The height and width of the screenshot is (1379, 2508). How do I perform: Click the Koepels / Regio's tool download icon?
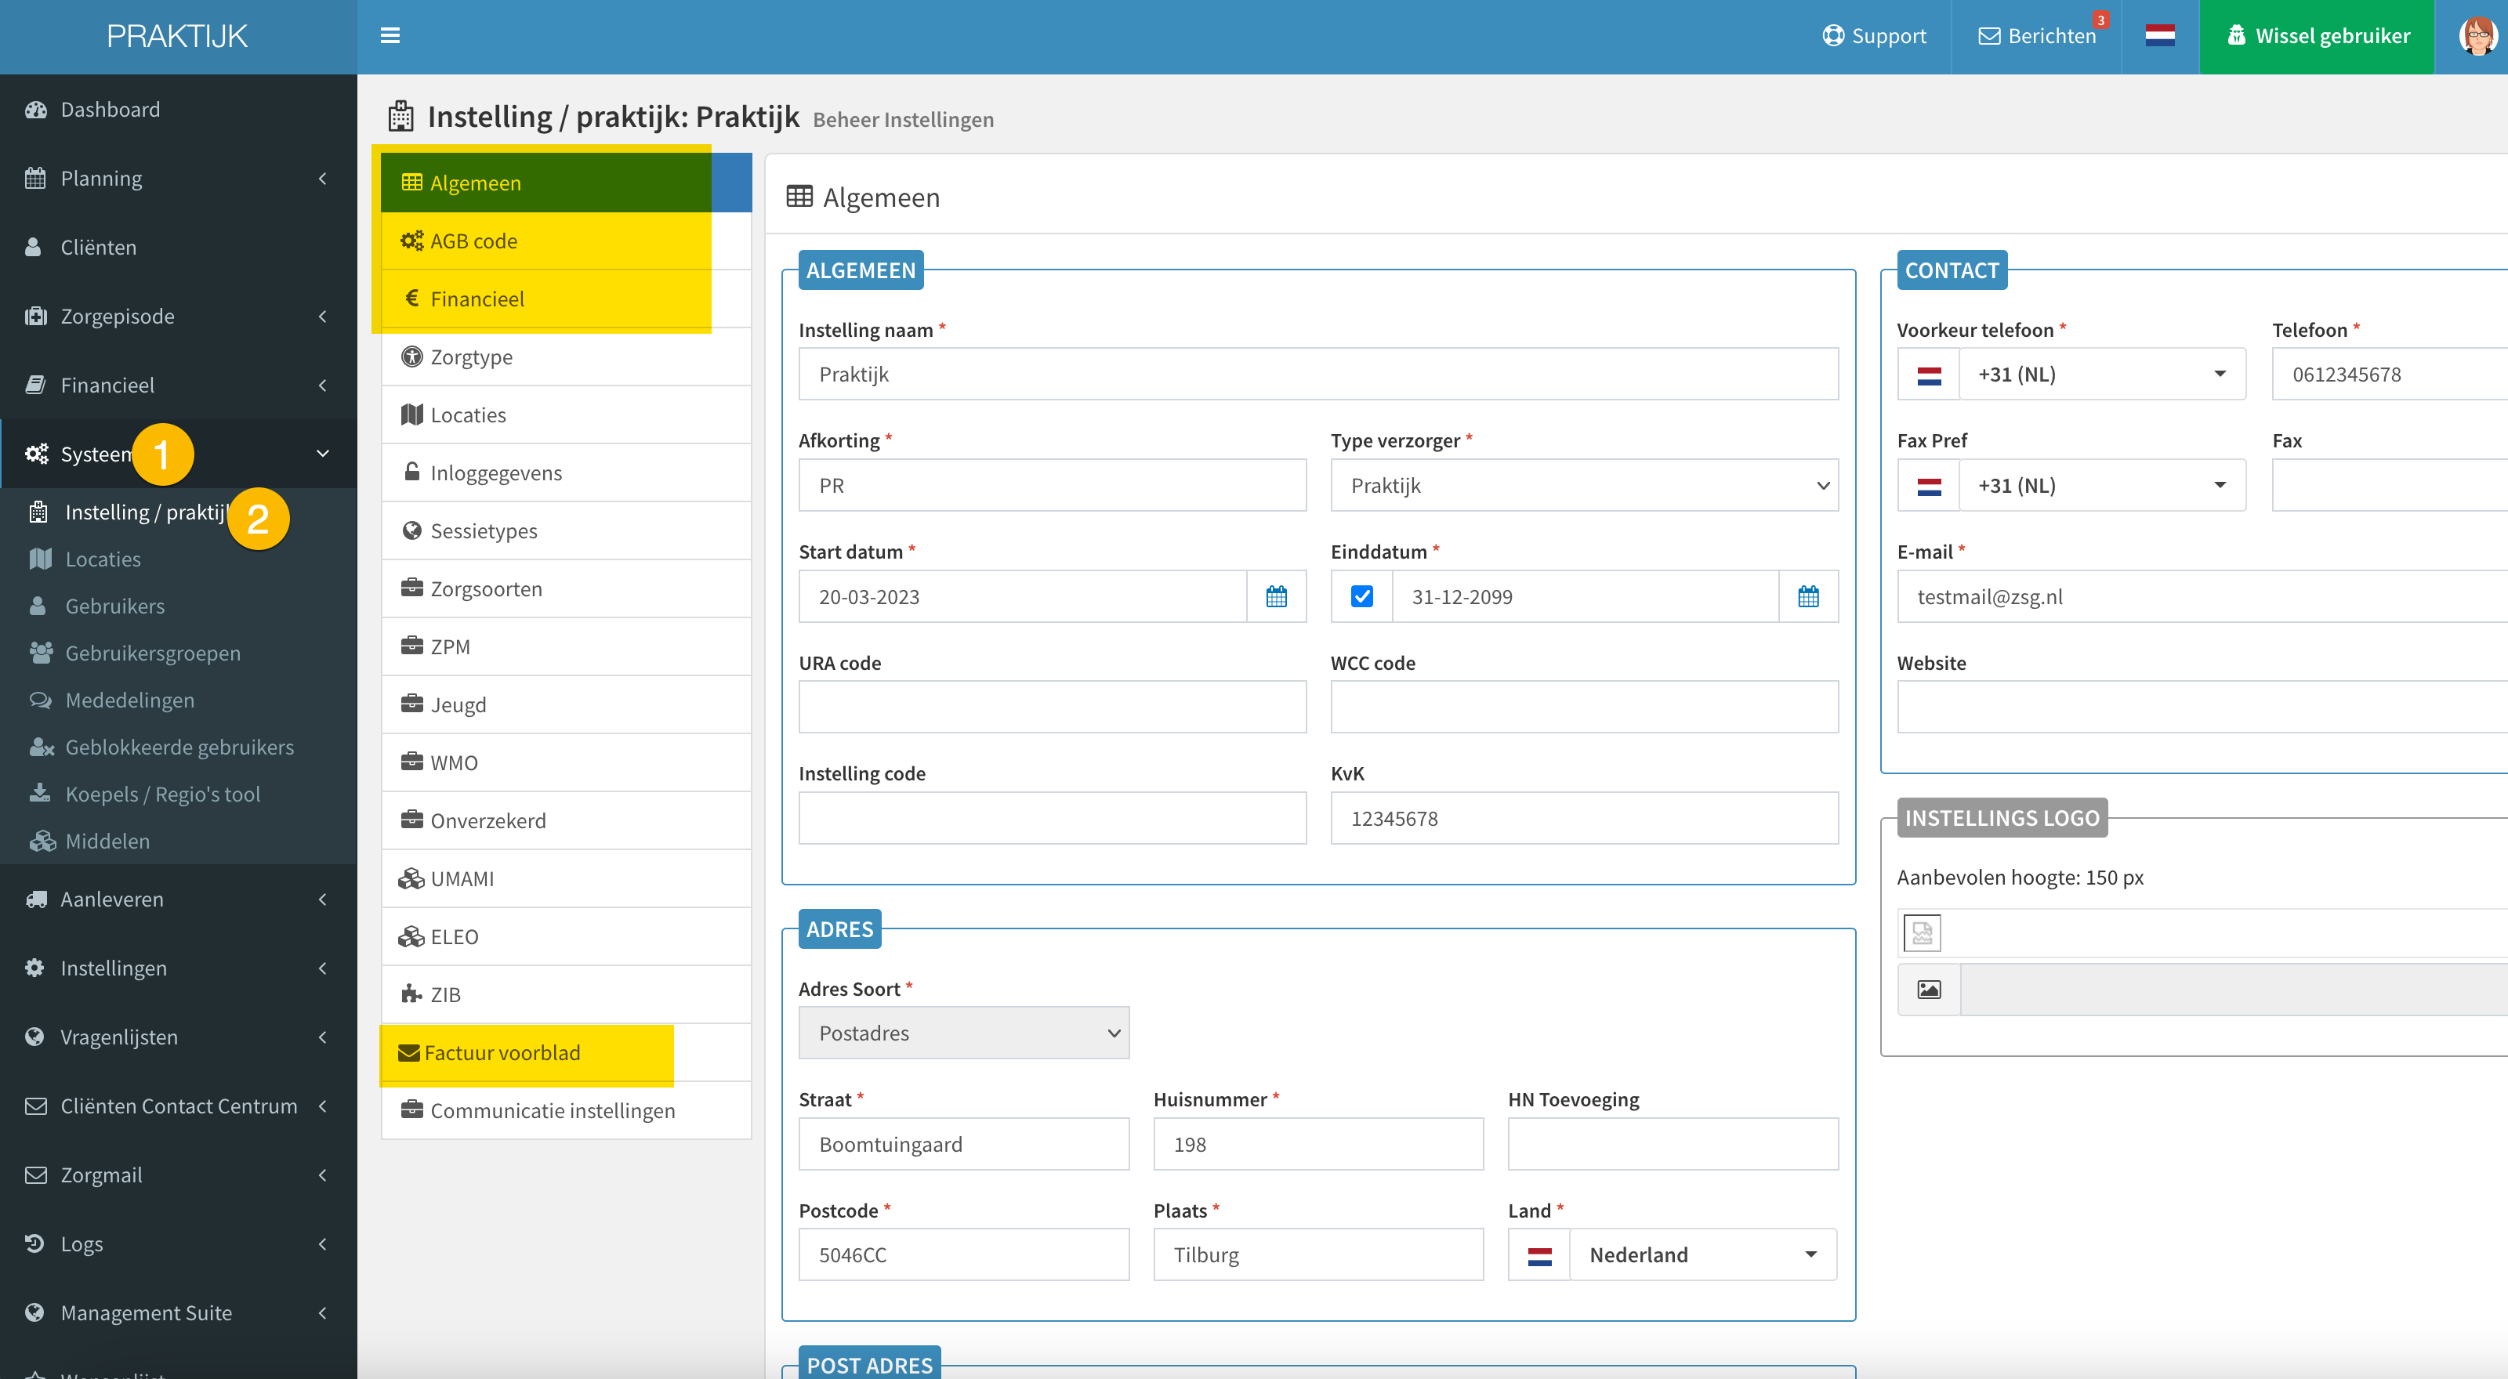[x=40, y=793]
